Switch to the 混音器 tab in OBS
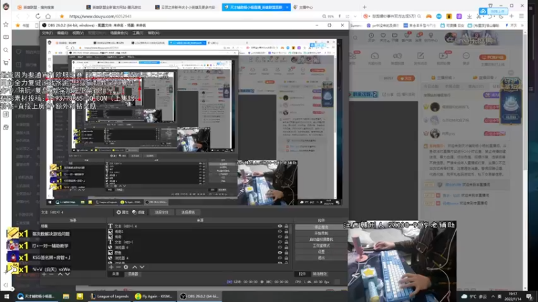The width and height of the screenshot is (538, 302). (x=133, y=274)
